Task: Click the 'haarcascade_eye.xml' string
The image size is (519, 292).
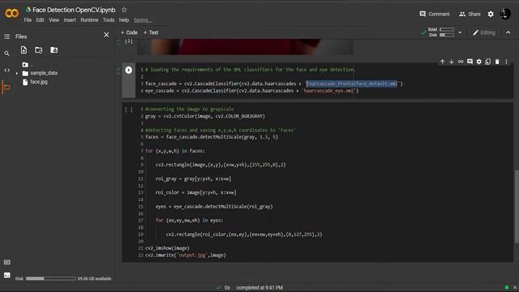Action: click(x=330, y=91)
